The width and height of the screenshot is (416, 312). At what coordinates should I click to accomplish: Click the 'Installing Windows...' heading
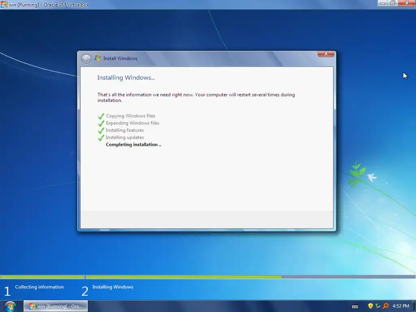click(x=126, y=78)
